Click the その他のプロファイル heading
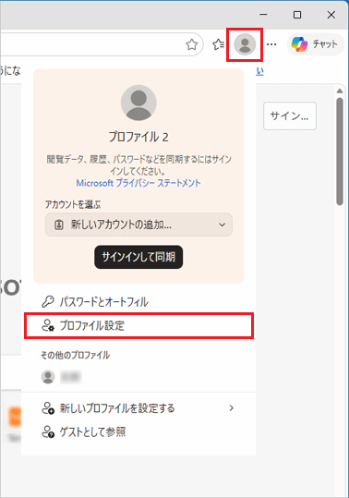349x498 pixels. pyautogui.click(x=75, y=355)
